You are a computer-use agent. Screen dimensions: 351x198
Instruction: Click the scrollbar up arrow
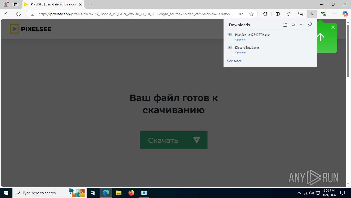(348, 22)
